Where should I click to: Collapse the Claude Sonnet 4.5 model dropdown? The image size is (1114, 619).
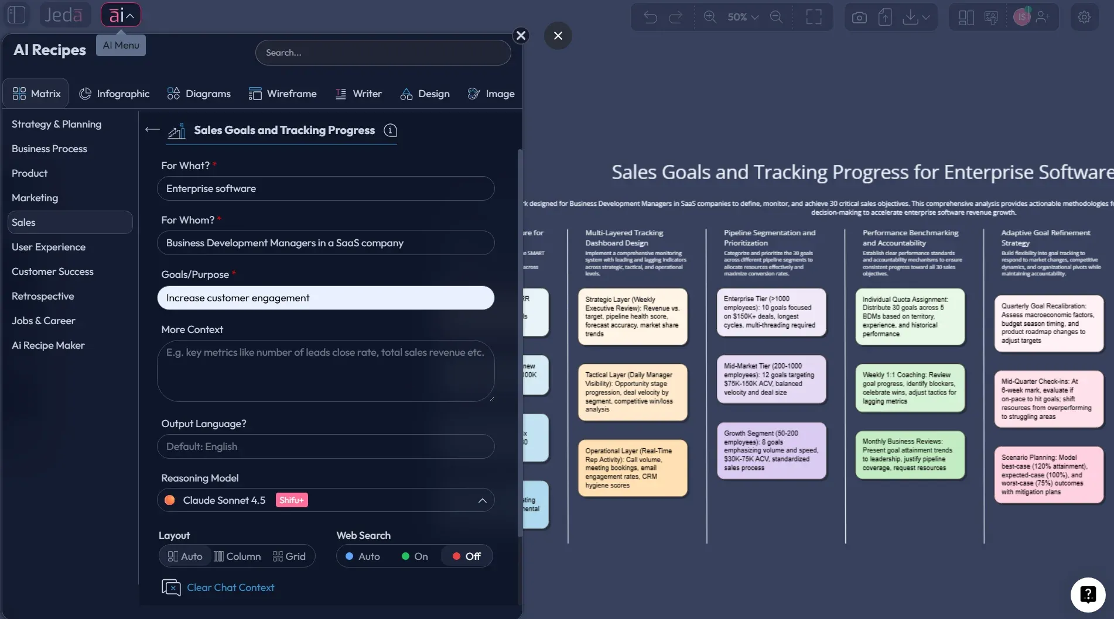pos(483,500)
